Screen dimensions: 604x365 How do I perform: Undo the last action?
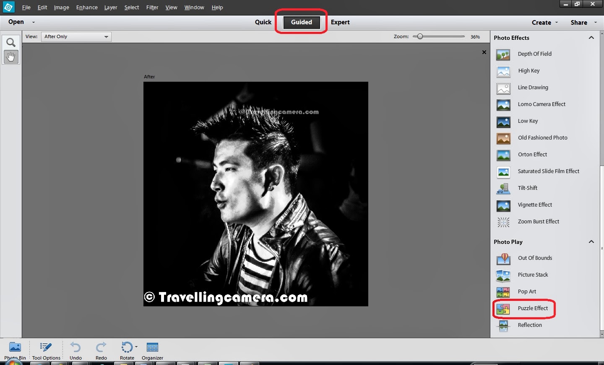(x=75, y=350)
